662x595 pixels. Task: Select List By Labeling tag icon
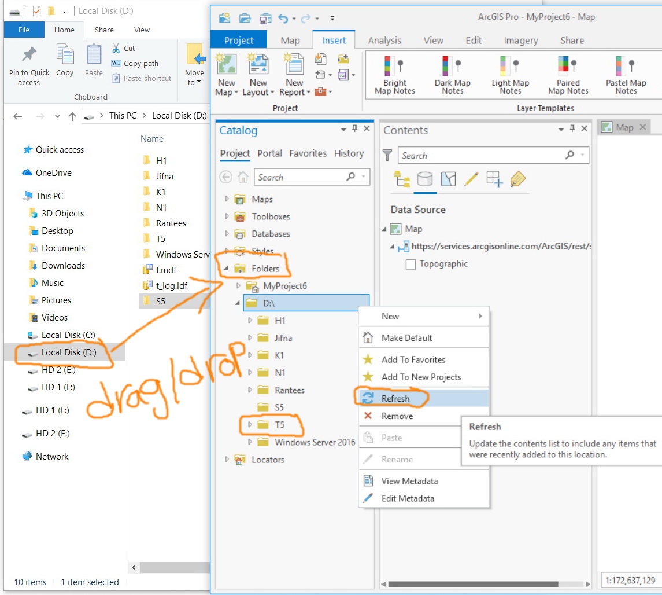pos(517,179)
